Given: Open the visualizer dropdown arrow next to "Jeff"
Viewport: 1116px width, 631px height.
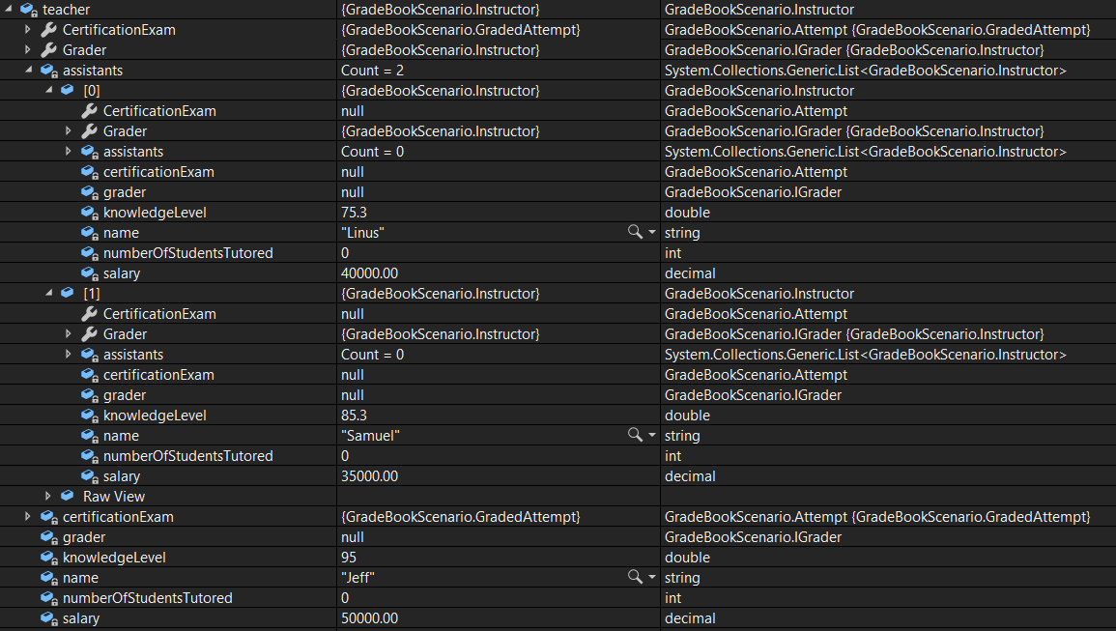Looking at the screenshot, I should (652, 577).
